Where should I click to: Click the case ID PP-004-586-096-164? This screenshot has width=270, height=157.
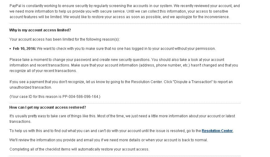coord(81,97)
